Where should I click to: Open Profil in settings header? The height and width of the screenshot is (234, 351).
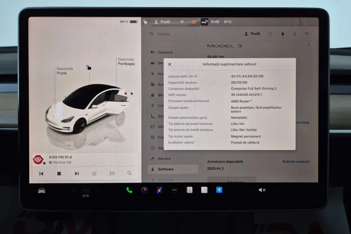click(252, 34)
